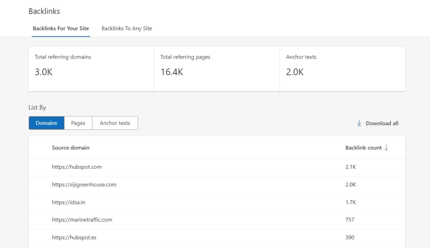Screen dimensions: 430x248
Task: Open the Total referring domains card
Action: [91, 69]
